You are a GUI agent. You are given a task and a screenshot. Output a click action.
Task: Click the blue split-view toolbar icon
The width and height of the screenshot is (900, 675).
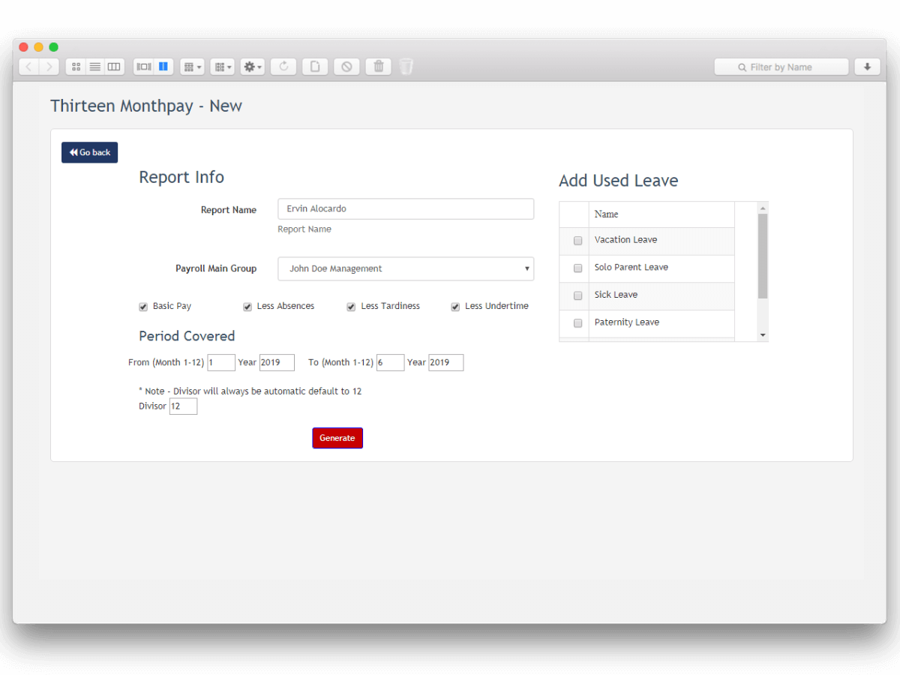point(163,66)
